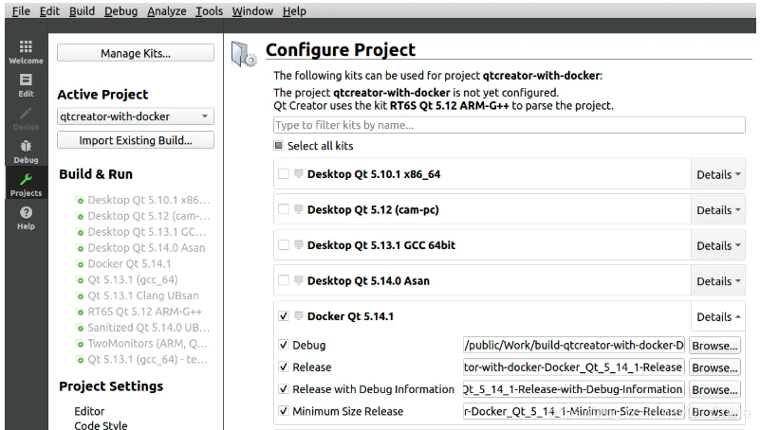760x430 pixels.
Task: Click monitor icon beside Desktop Qt 5.12 (cam-pc)
Action: coord(299,209)
